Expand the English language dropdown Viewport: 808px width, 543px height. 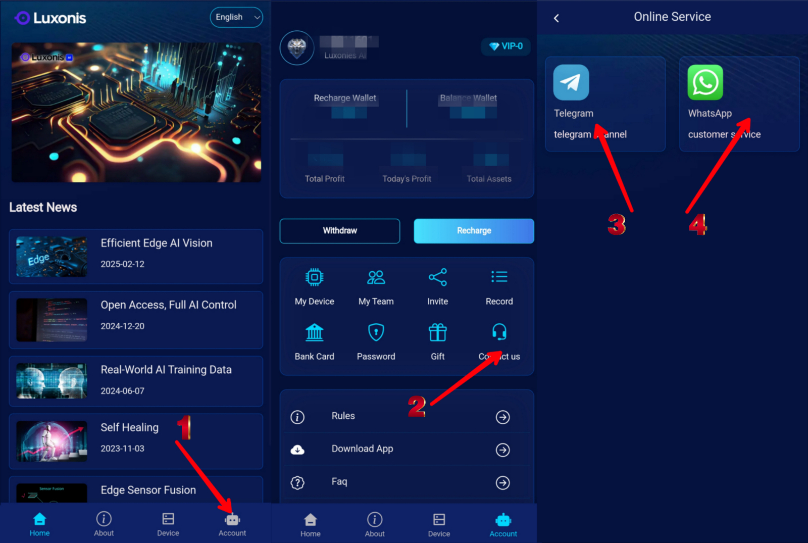[236, 17]
